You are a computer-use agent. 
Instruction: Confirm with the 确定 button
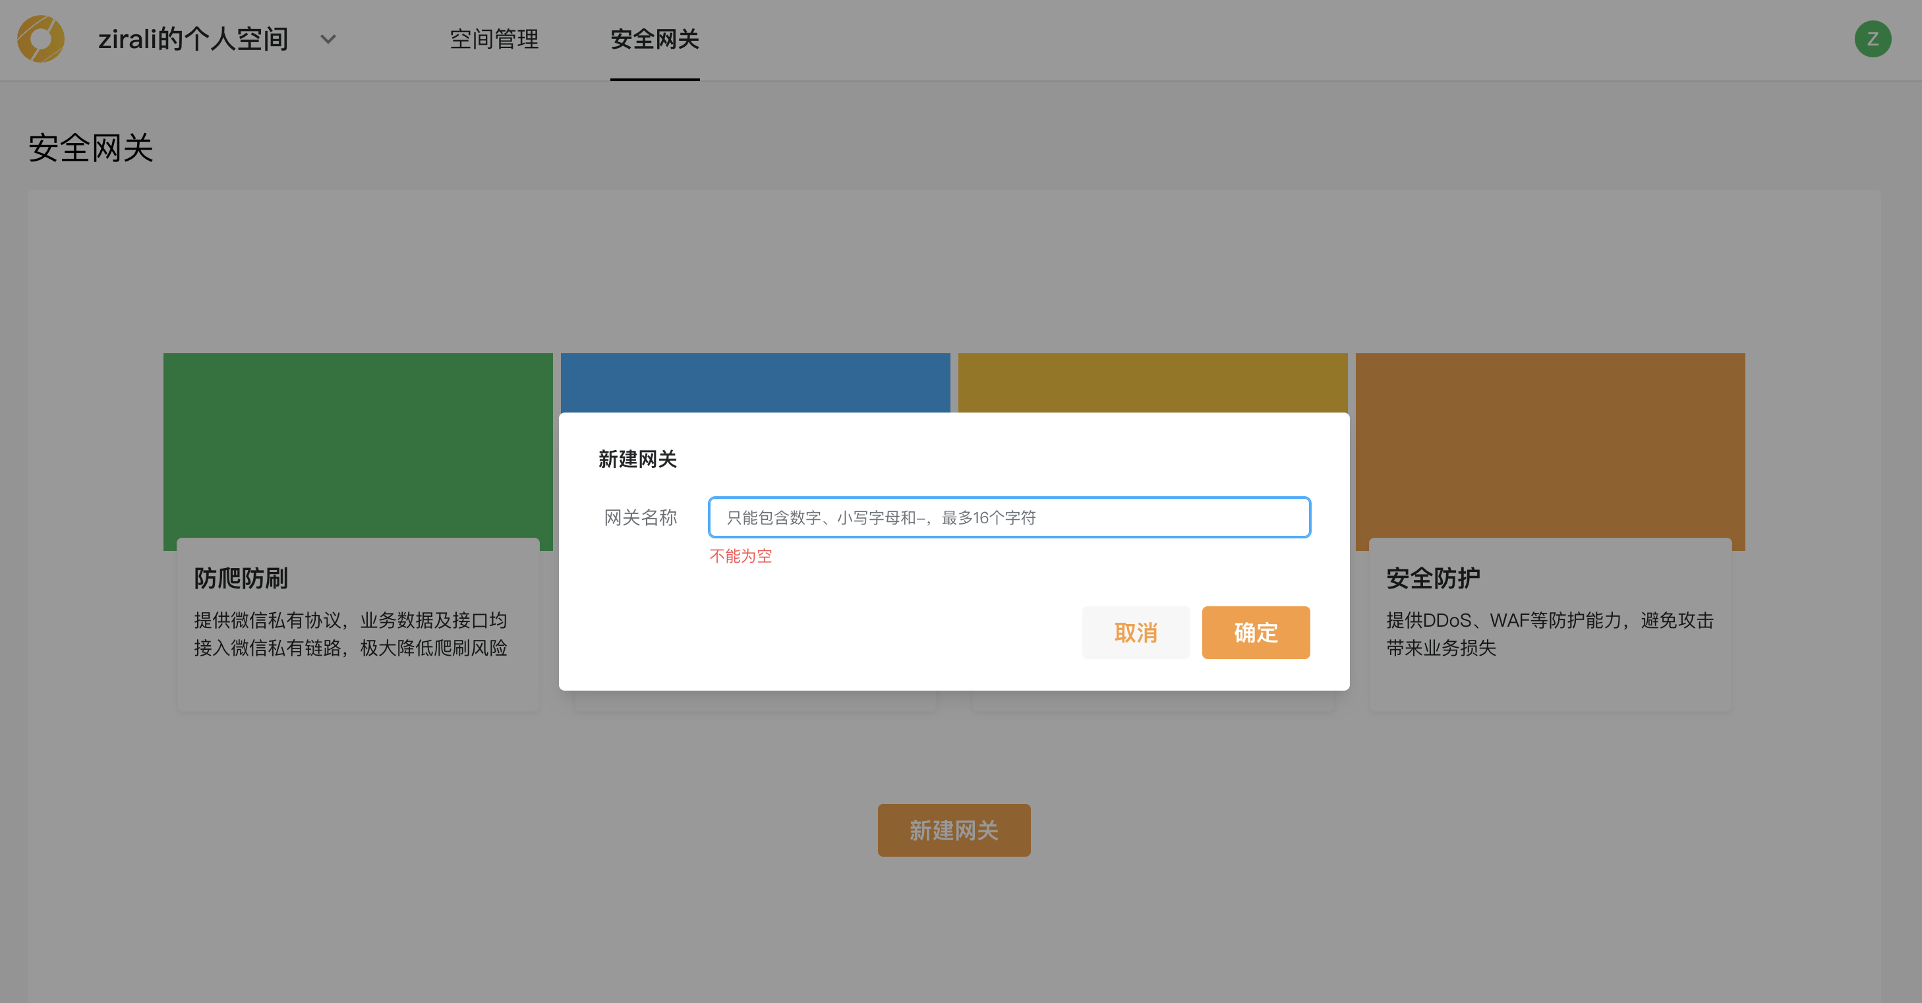(1255, 633)
